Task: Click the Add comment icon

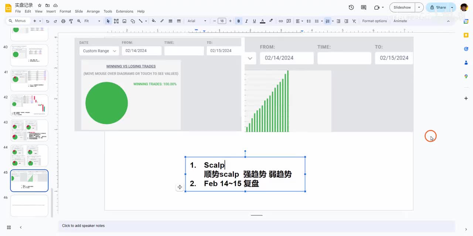Action: click(x=289, y=21)
